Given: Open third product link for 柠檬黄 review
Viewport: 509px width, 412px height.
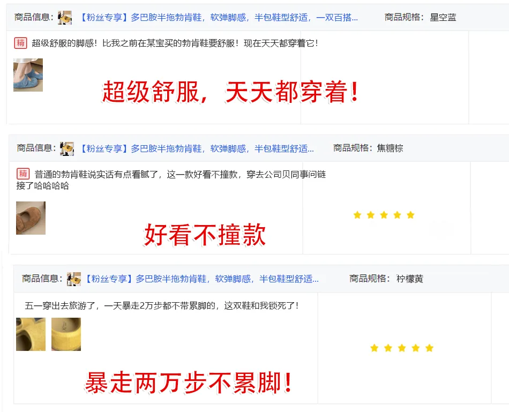Looking at the screenshot, I should click(x=202, y=279).
